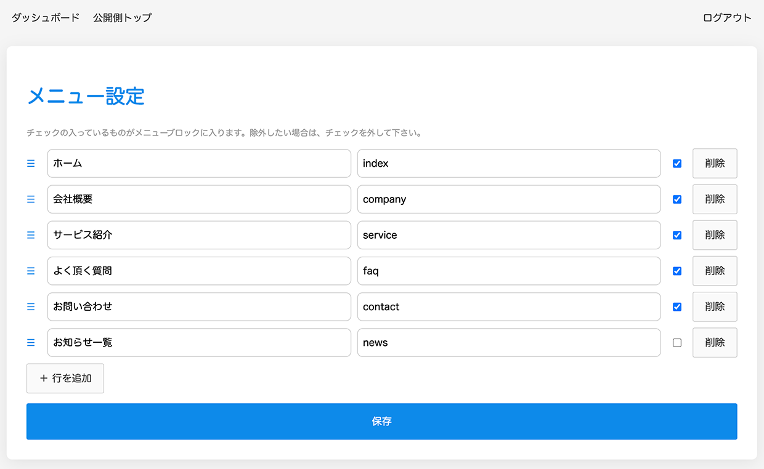This screenshot has height=469, width=764.
Task: Click the drag handle icon beside 会社概要 row
Action: point(31,199)
